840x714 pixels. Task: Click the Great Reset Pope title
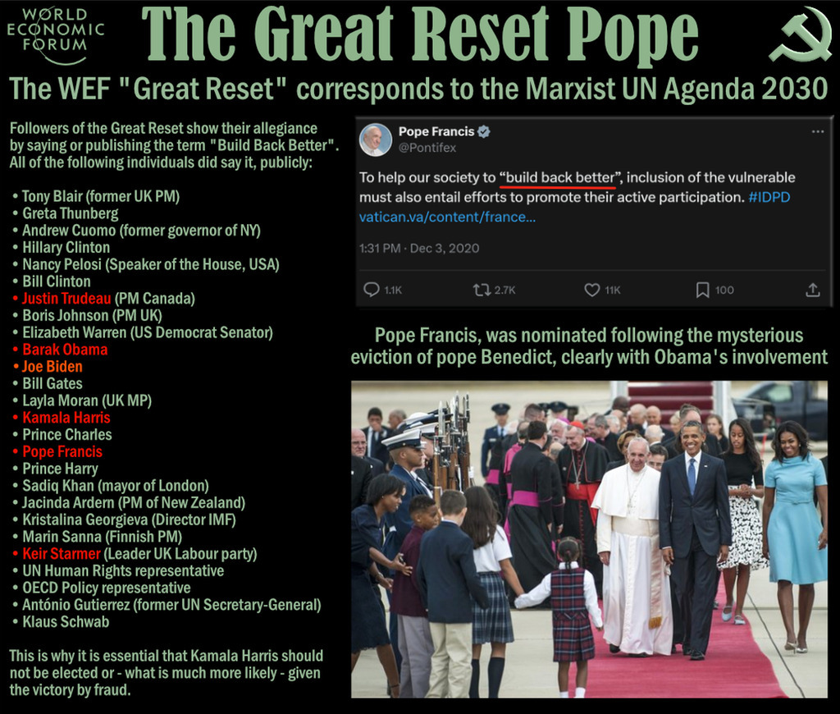420,35
